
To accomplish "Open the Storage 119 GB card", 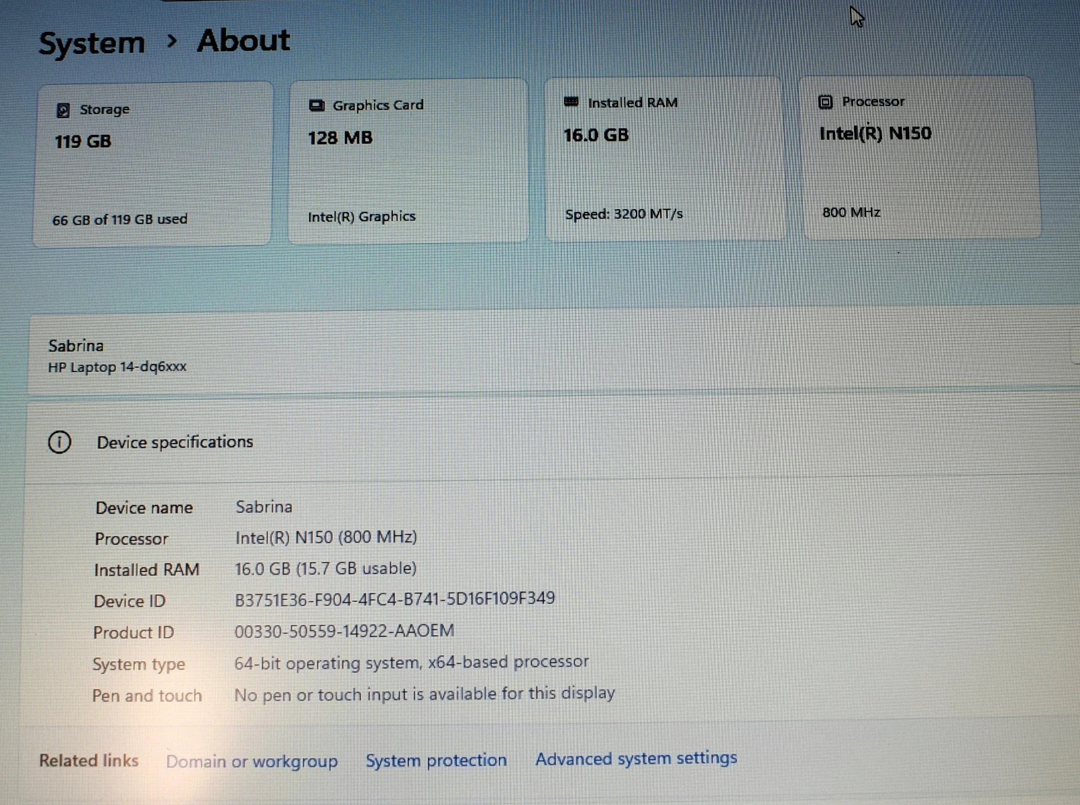I will [153, 164].
